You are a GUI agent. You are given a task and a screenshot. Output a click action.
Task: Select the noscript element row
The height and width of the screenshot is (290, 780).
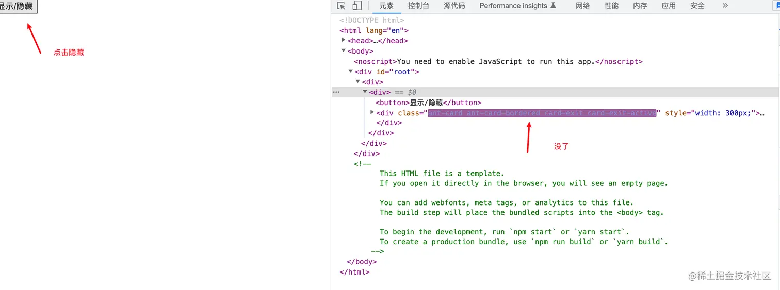[x=498, y=61]
